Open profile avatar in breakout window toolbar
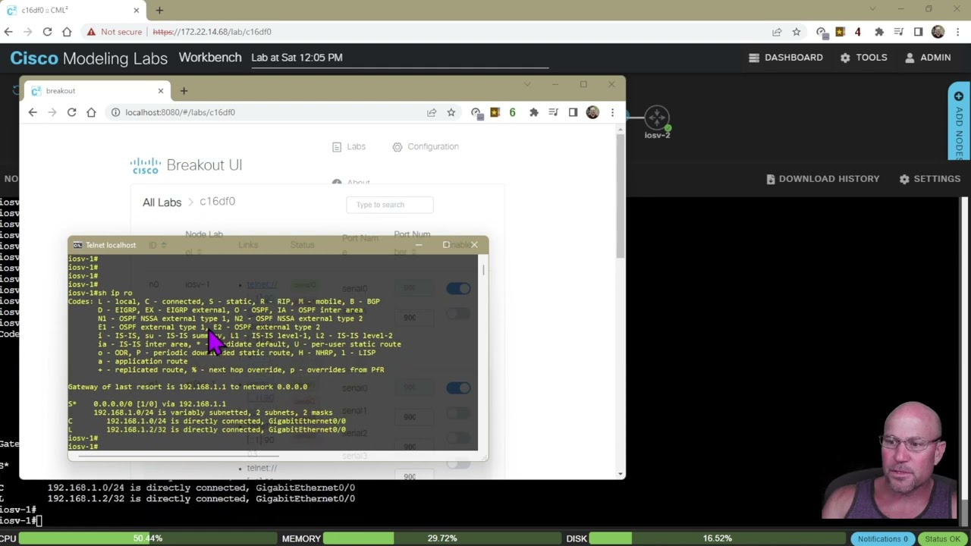 (592, 112)
